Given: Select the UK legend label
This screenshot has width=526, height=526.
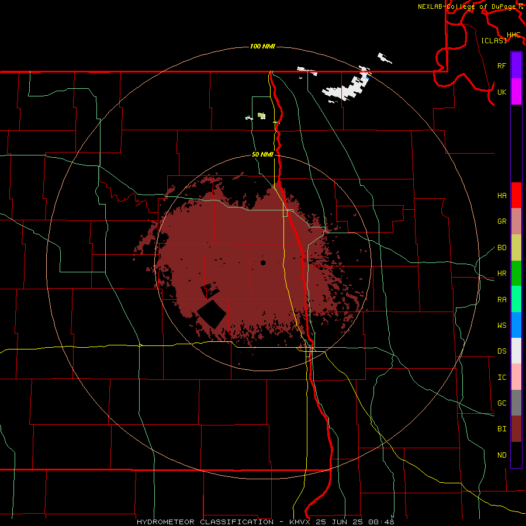Looking at the screenshot, I should pyautogui.click(x=501, y=92).
